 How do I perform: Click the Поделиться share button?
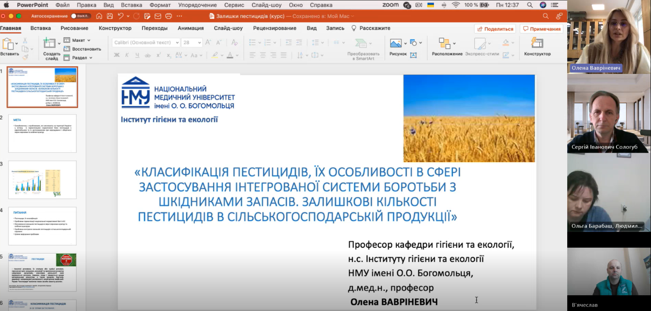point(495,29)
